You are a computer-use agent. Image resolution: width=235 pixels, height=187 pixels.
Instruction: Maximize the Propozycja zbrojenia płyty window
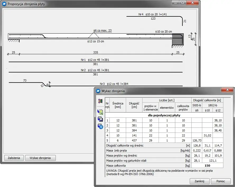click(x=182, y=3)
